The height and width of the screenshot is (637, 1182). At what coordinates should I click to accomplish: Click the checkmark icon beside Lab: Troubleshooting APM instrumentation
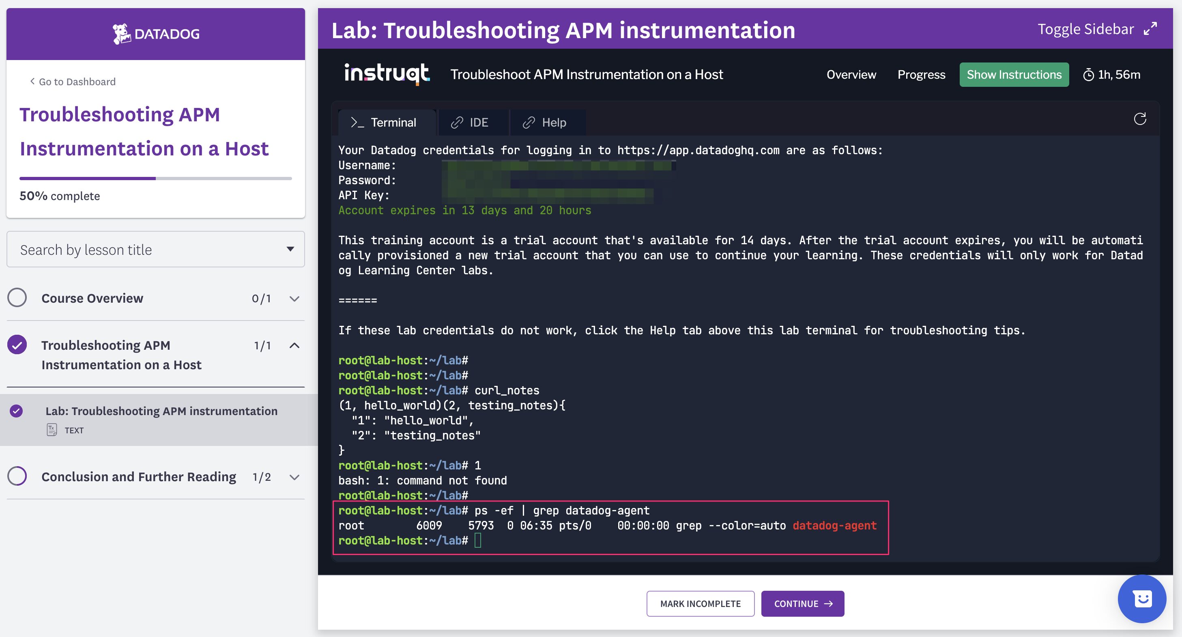click(17, 411)
